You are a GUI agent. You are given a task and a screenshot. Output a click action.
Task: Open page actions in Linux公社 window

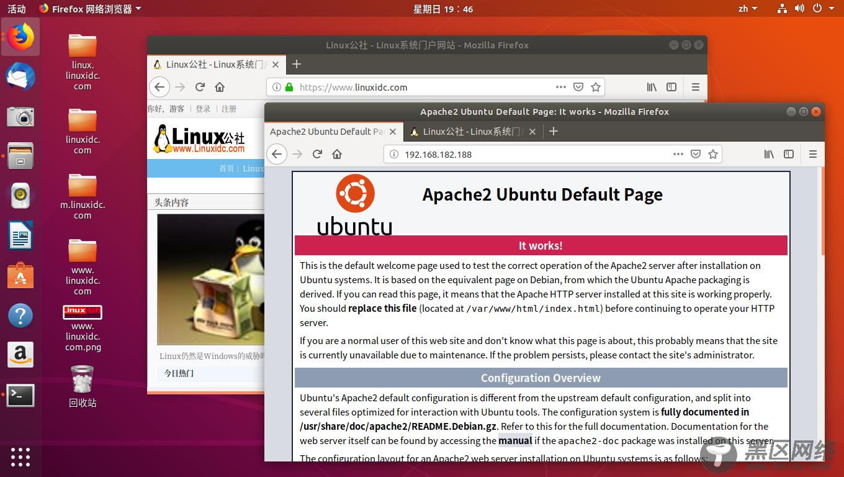(x=561, y=87)
